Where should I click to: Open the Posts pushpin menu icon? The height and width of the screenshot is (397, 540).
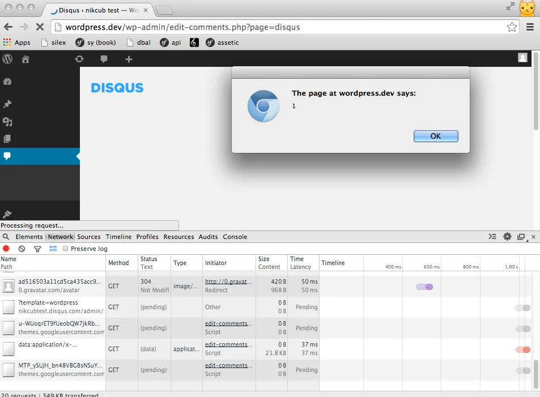(7, 104)
